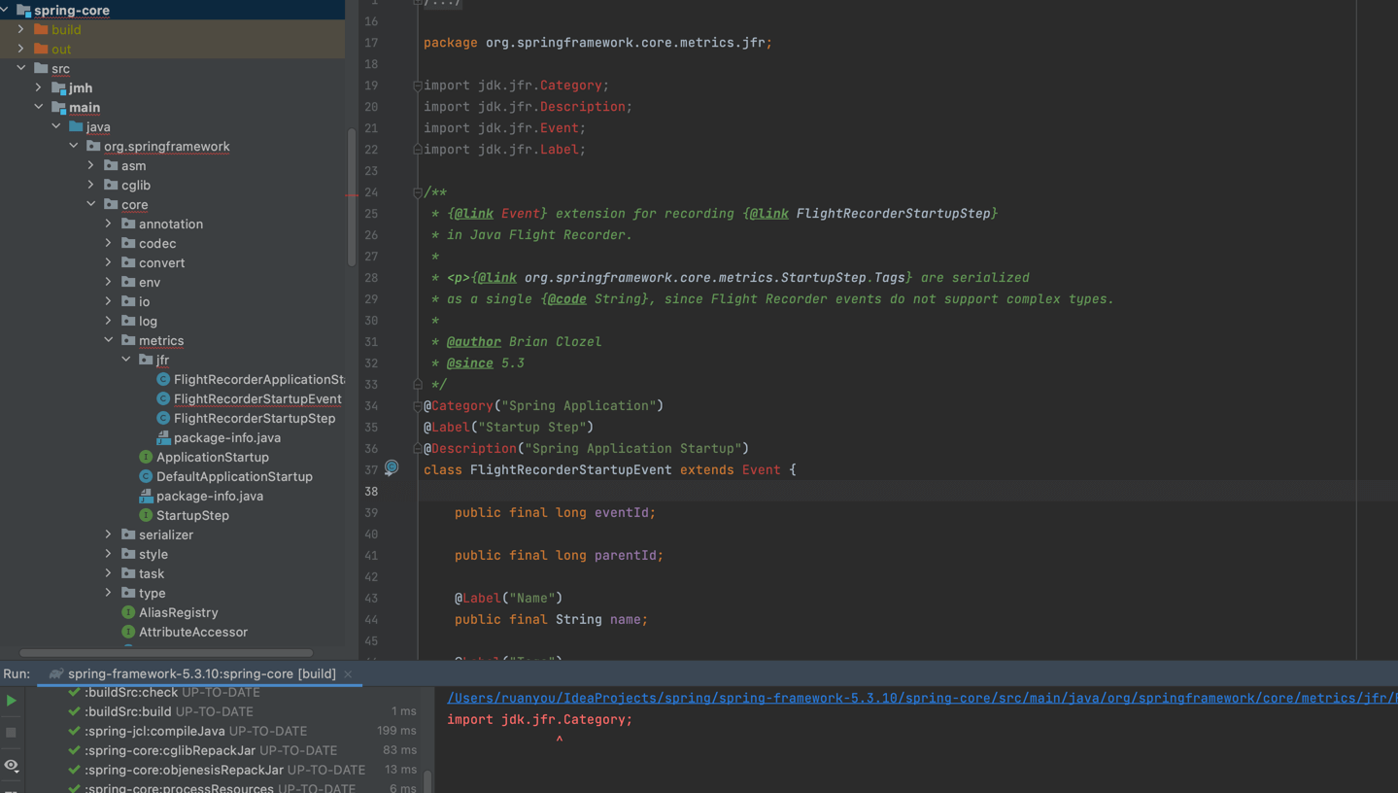
Task: Fold the imports block at line 19
Action: [x=418, y=86]
